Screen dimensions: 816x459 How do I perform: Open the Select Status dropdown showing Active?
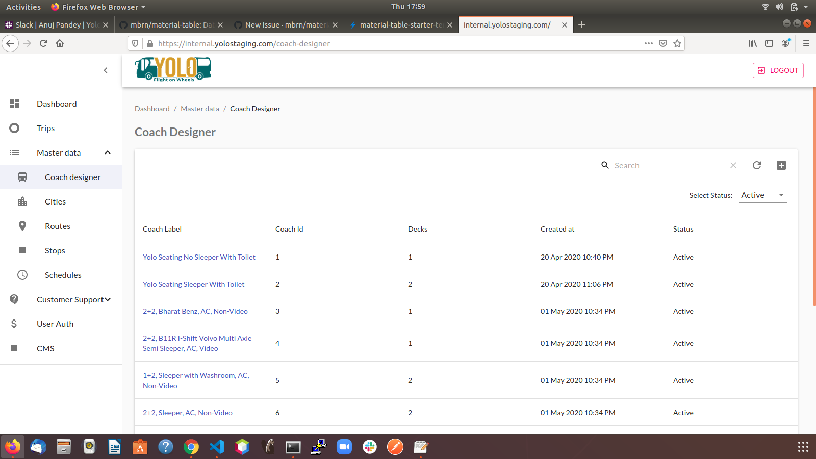(762, 195)
